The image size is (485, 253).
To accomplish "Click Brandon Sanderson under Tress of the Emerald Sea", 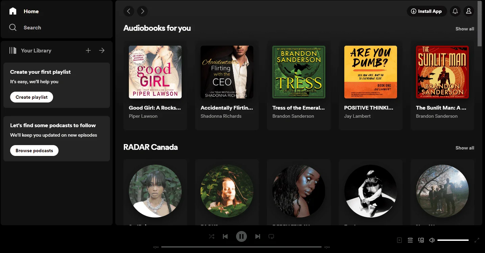I will pos(293,116).
